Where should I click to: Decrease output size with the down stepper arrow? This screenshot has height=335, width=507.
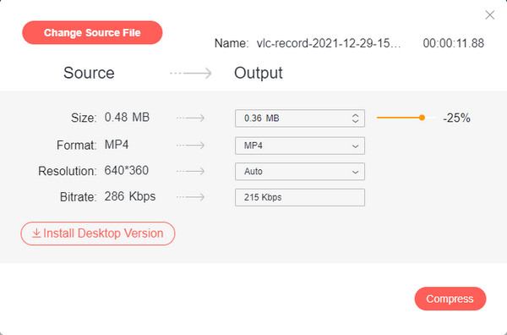tap(355, 121)
